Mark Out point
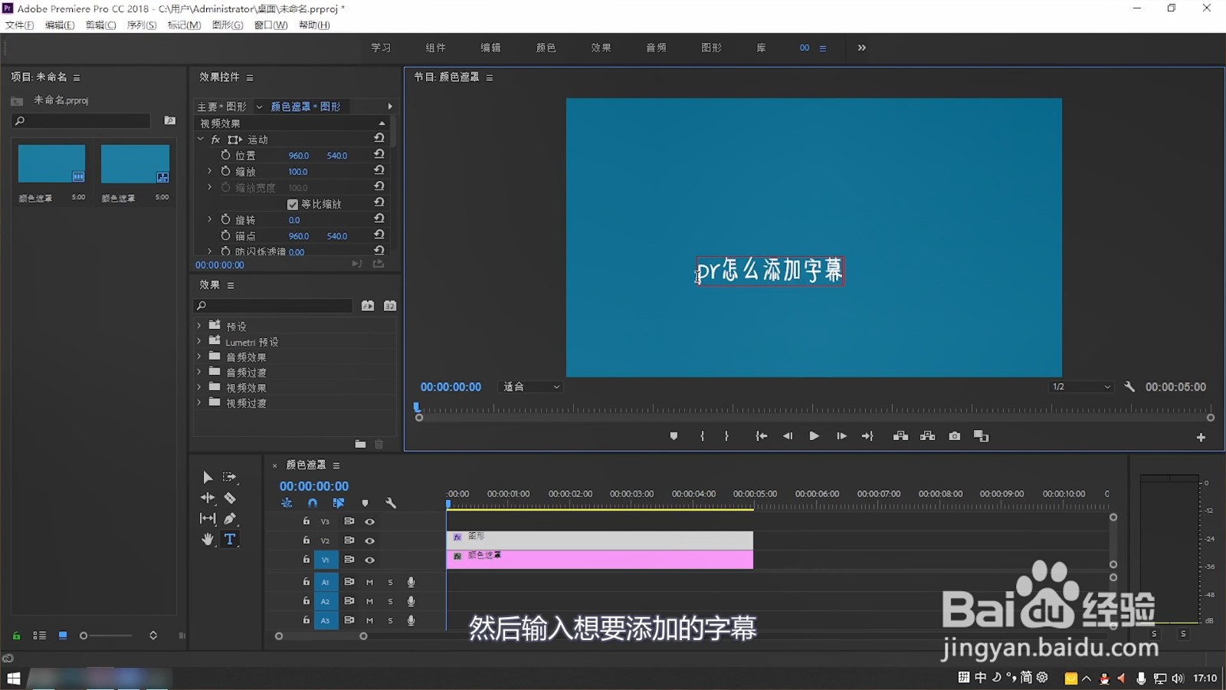The image size is (1226, 690). [726, 436]
